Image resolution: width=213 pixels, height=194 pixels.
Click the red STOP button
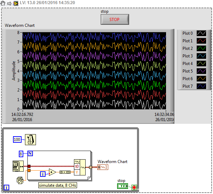click(x=115, y=19)
